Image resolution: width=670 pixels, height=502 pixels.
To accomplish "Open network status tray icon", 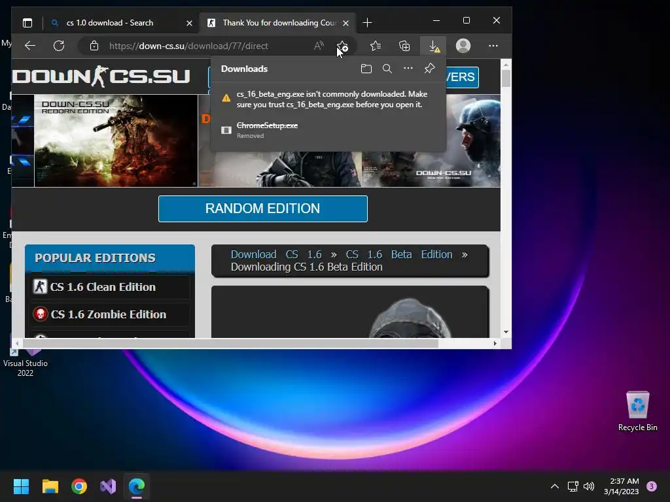I will pyautogui.click(x=573, y=486).
